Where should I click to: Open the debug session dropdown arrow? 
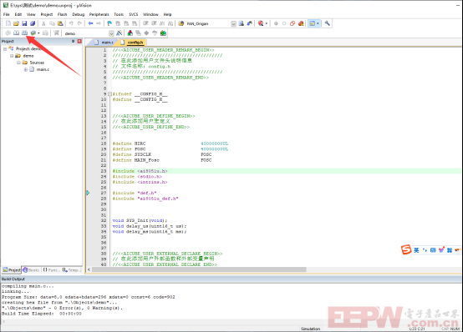(267, 23)
